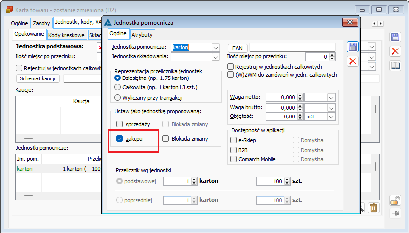The height and width of the screenshot is (233, 409).
Task: Open the help book icon in Karta towaru
Action: pos(395,66)
